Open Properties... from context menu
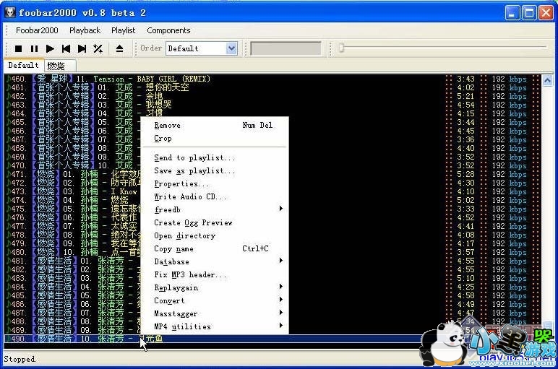 215,184
